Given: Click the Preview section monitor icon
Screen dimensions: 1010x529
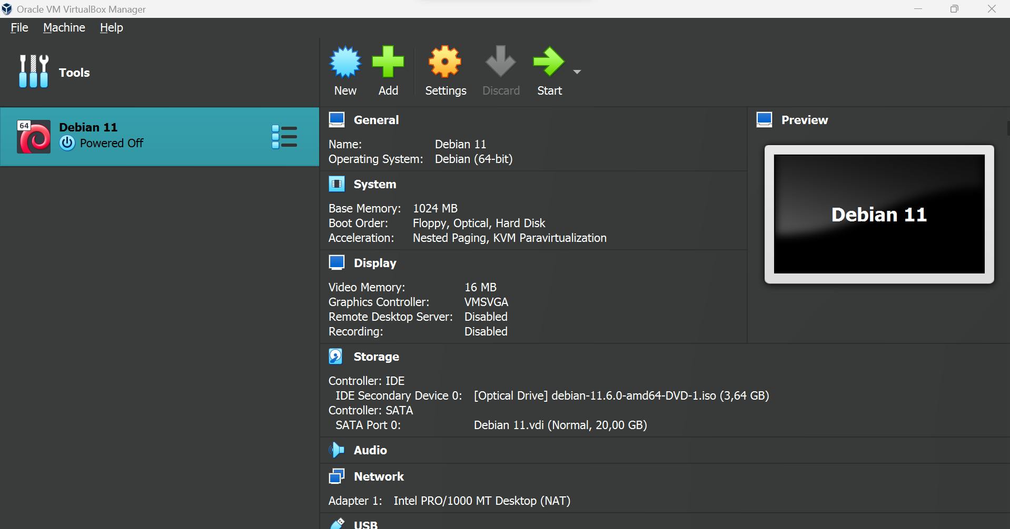Looking at the screenshot, I should coord(764,120).
